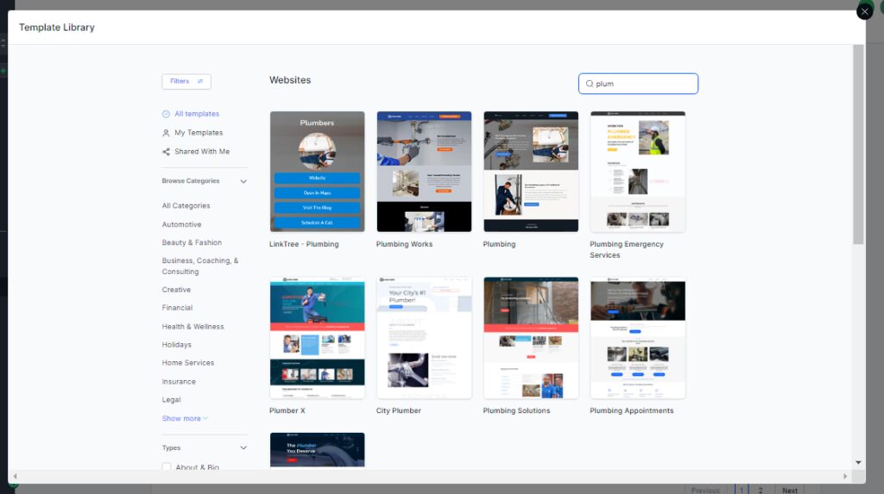Select the Home Services category
The height and width of the screenshot is (494, 884).
click(187, 363)
